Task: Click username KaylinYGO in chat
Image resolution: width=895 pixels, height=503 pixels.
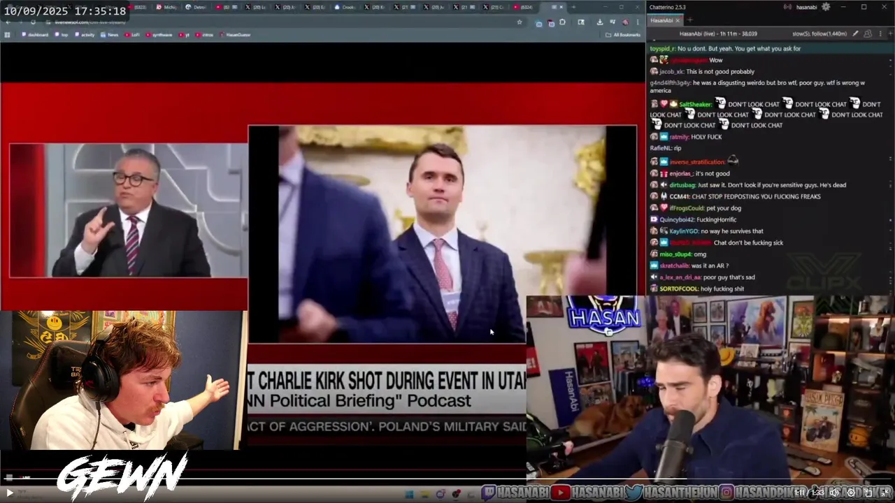Action: point(684,231)
